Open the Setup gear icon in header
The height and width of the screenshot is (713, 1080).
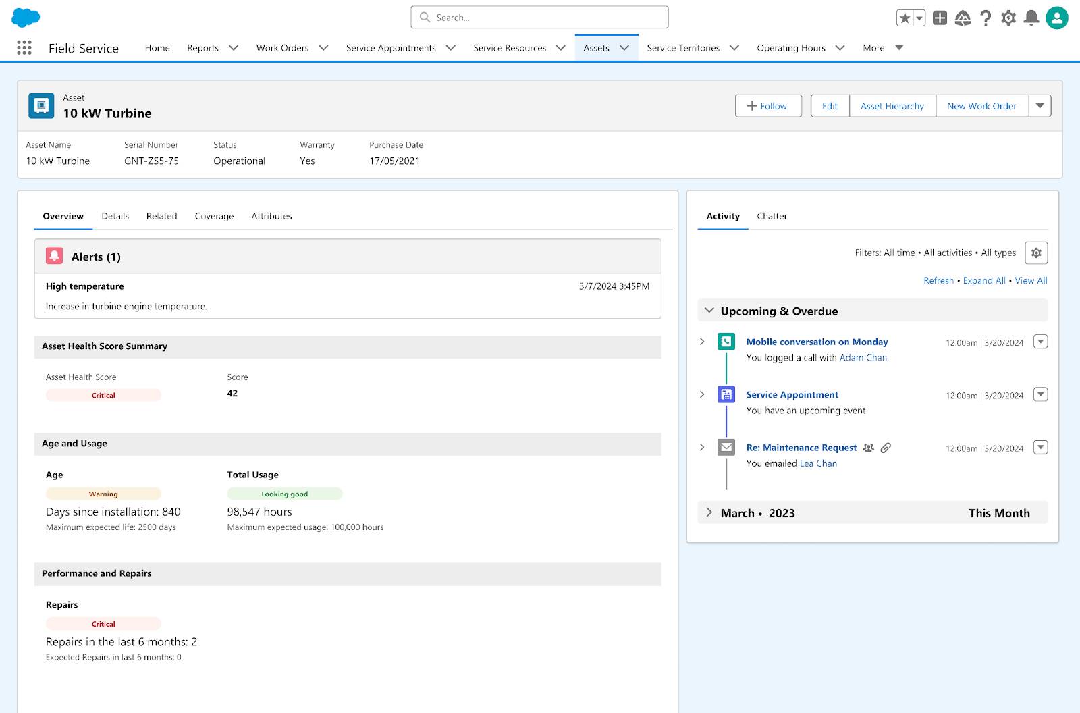[1008, 18]
